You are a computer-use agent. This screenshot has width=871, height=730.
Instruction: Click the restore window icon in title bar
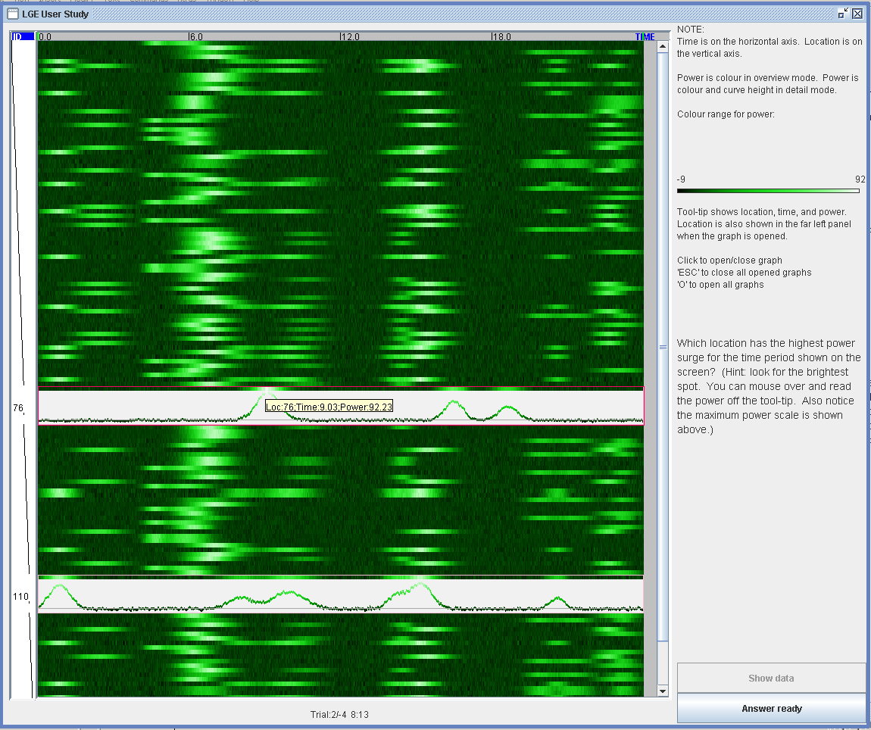[843, 14]
